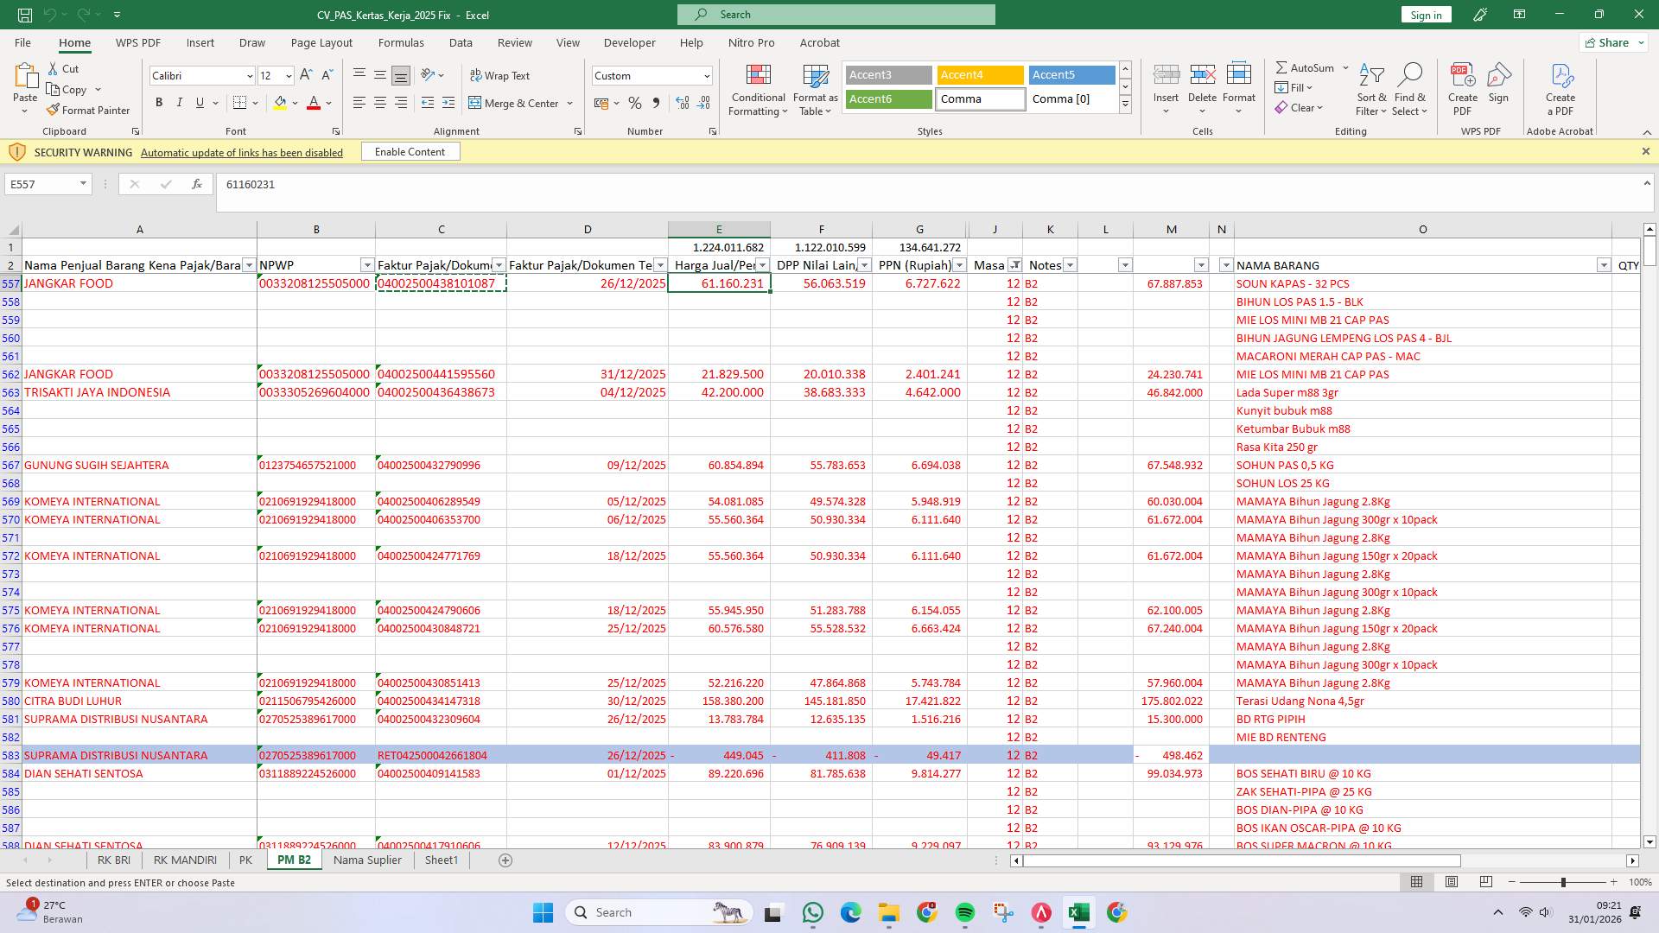
Task: Switch to the Formulas ribbon tab
Action: tap(402, 42)
